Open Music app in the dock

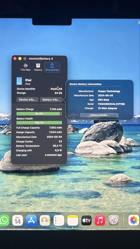(100, 220)
